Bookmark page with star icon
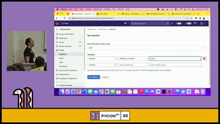This screenshot has height=124, width=220. click(191, 18)
